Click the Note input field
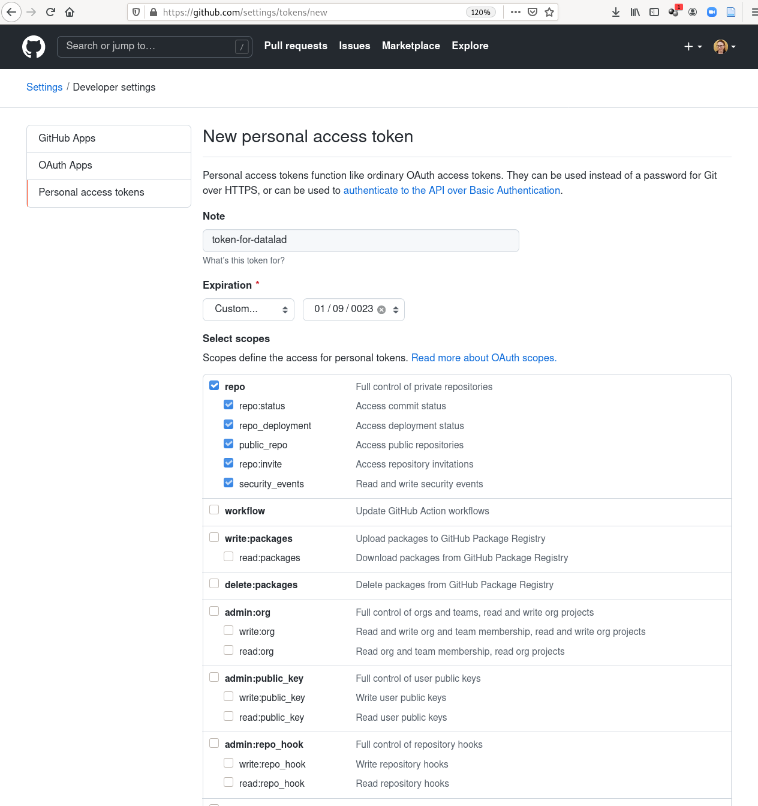Screen dimensions: 758x806 [360, 241]
